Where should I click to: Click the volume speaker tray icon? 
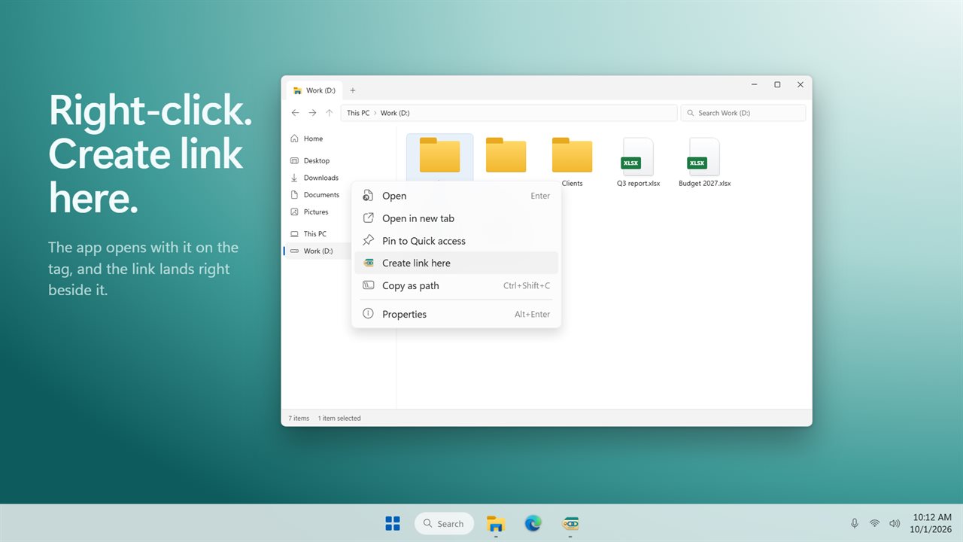pos(895,523)
